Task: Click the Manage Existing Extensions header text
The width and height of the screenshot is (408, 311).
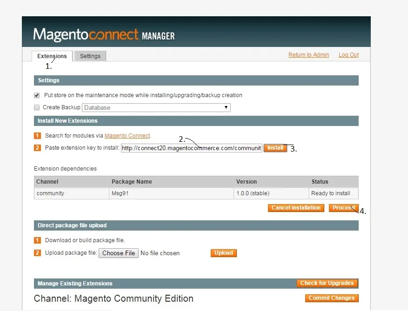Action: 75,284
